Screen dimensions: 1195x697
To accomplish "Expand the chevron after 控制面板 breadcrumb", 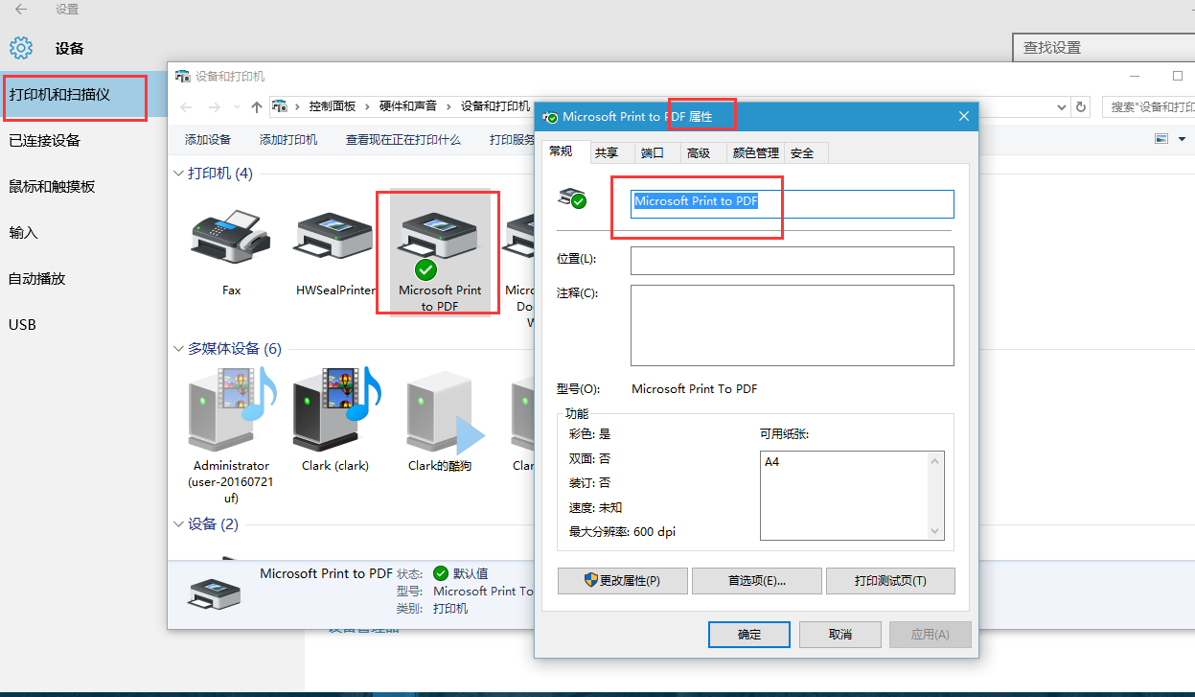I will (x=368, y=106).
